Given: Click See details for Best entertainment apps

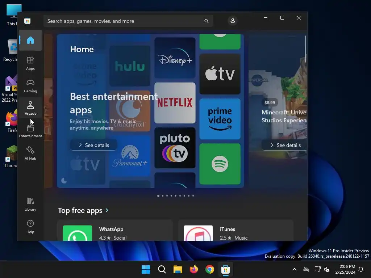Looking at the screenshot, I should coord(94,145).
